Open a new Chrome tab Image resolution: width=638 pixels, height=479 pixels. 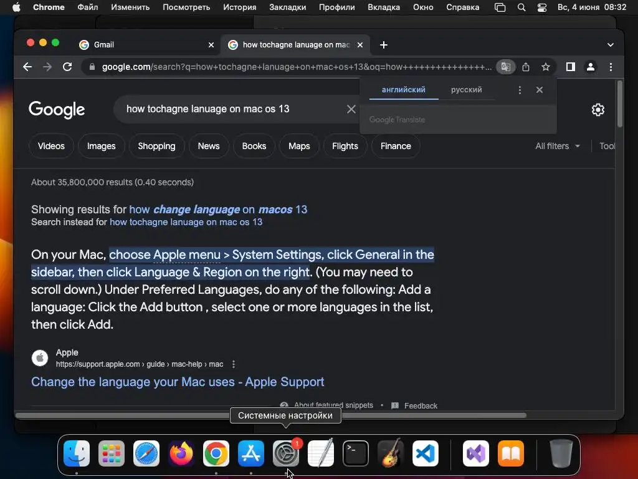384,45
